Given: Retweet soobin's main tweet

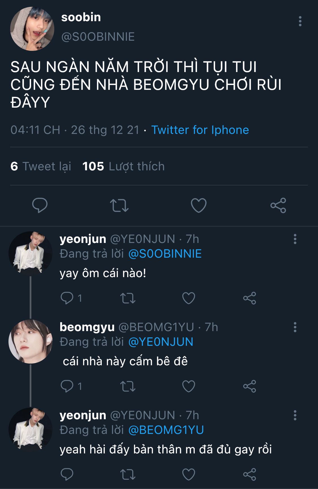Looking at the screenshot, I should (x=119, y=205).
